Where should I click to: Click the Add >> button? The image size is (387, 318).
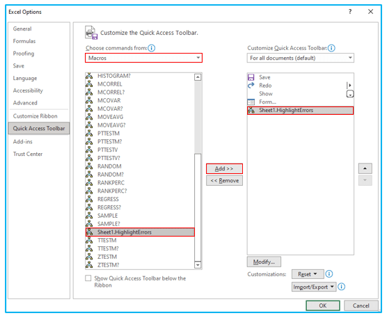[224, 169]
